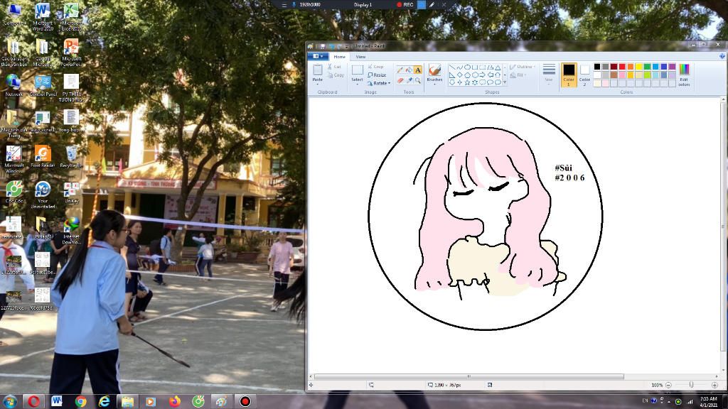Open Foxit Reader desktop shortcut
The height and width of the screenshot is (409, 728).
point(42,156)
